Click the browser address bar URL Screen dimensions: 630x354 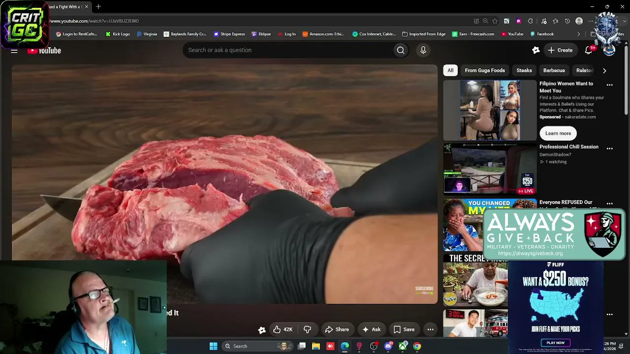point(94,21)
